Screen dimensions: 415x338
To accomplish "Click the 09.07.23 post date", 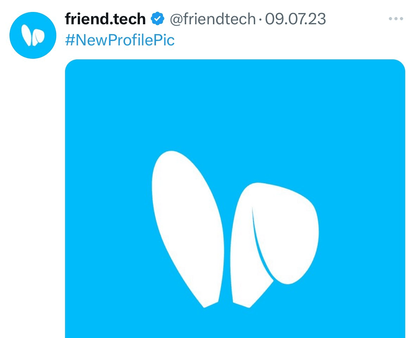I will (x=295, y=19).
